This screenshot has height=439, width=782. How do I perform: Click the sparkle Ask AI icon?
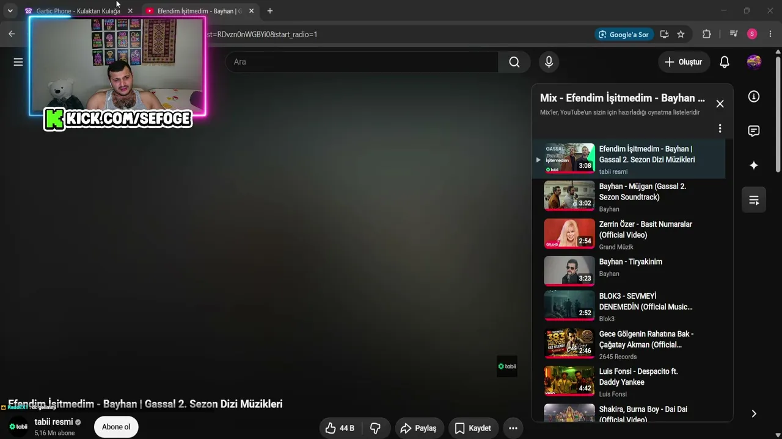click(x=754, y=165)
